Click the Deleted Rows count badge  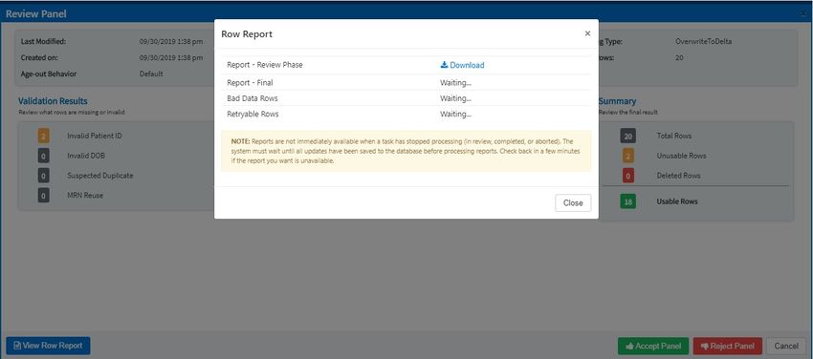coord(627,176)
